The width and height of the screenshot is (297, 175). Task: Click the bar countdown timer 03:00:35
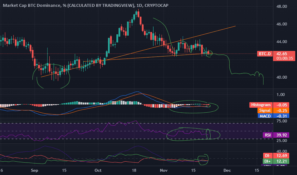(285, 59)
